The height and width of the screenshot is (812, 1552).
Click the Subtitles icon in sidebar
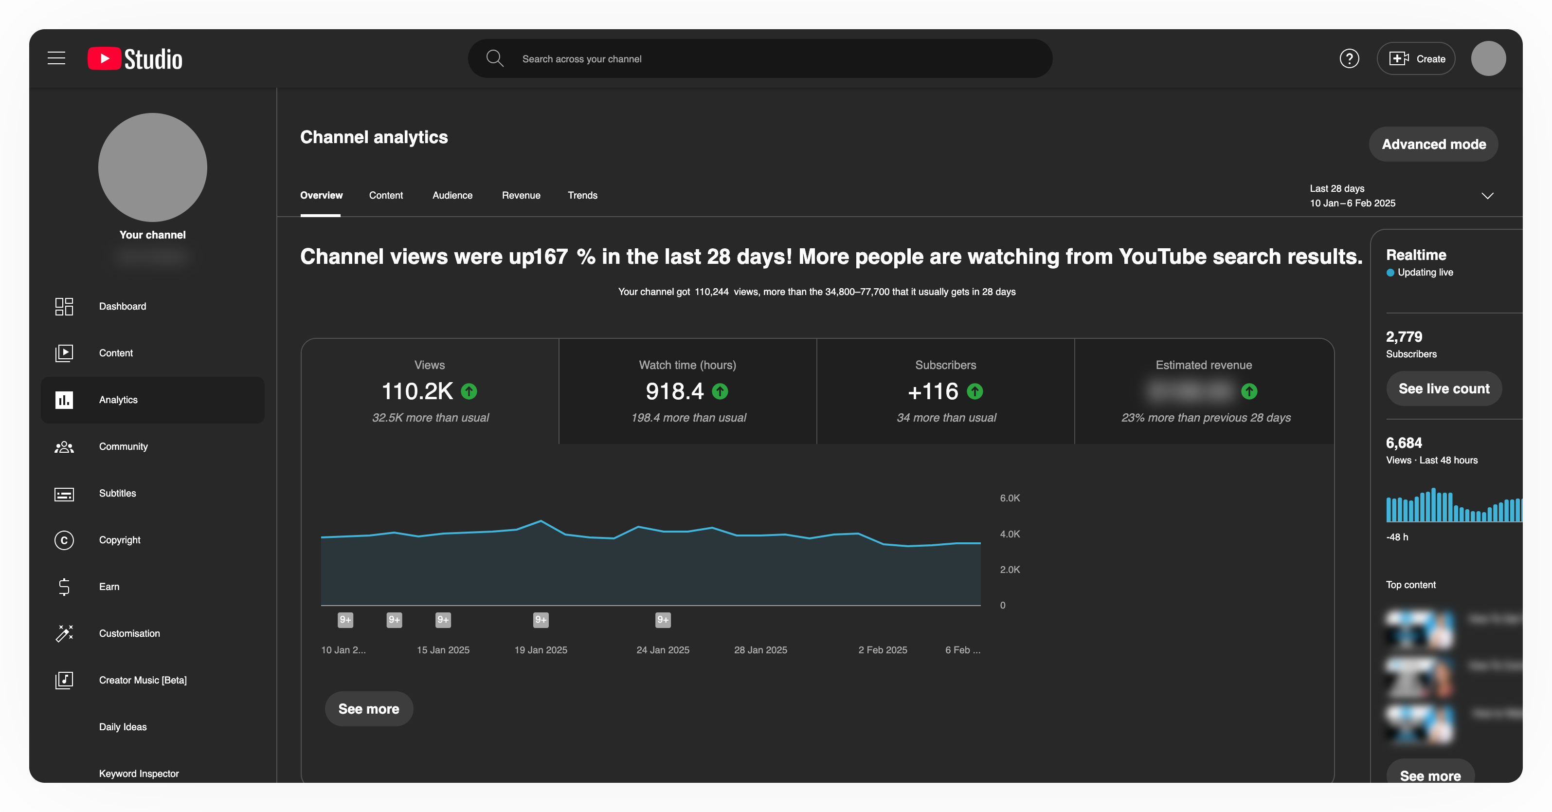click(x=64, y=494)
